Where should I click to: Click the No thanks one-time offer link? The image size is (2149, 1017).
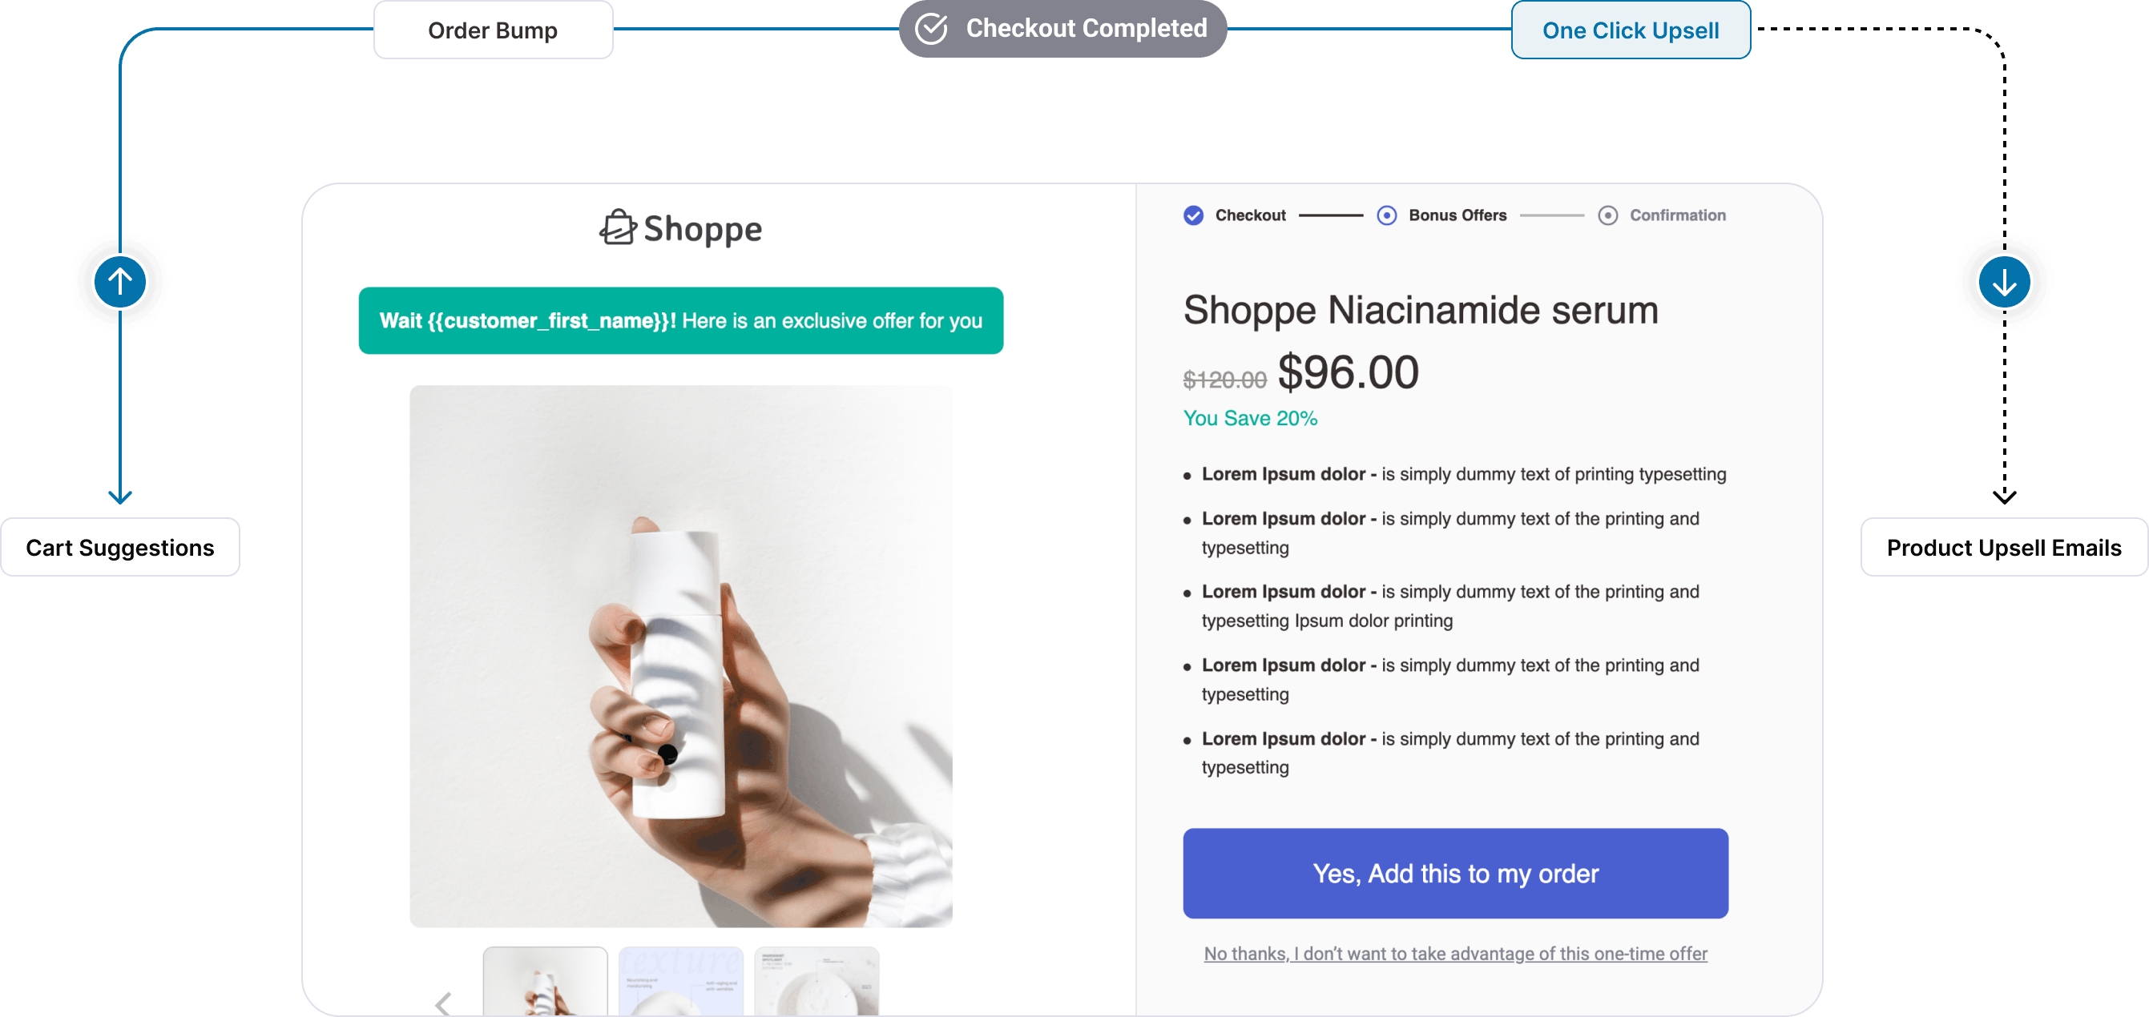(x=1455, y=953)
